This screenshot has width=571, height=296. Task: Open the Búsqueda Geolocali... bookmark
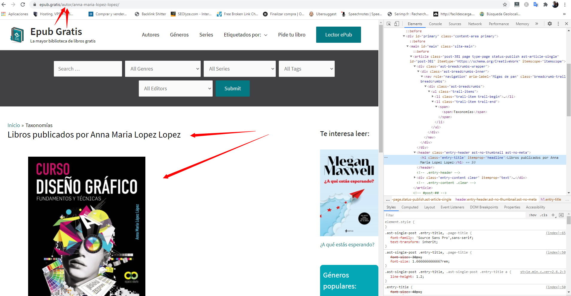tap(500, 14)
